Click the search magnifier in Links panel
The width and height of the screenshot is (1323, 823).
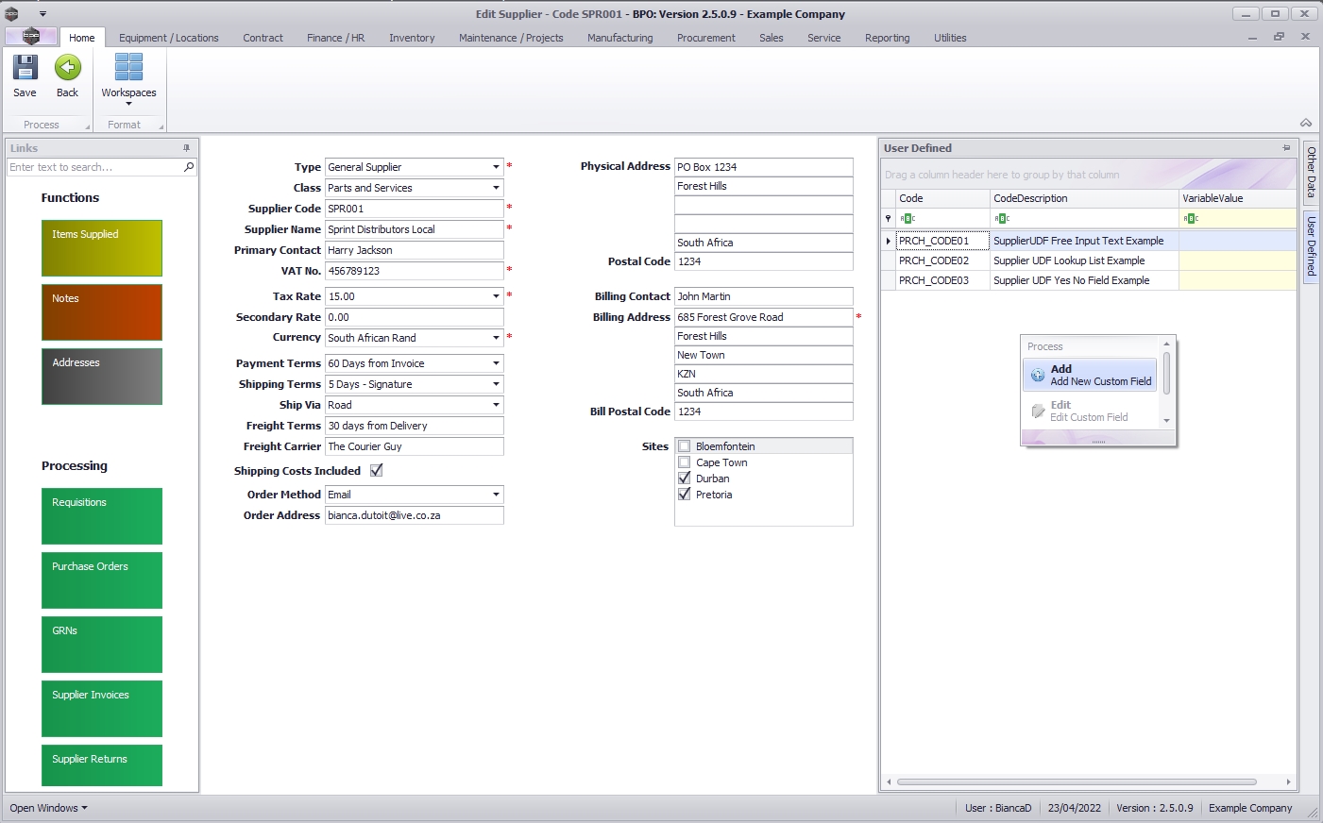189,167
